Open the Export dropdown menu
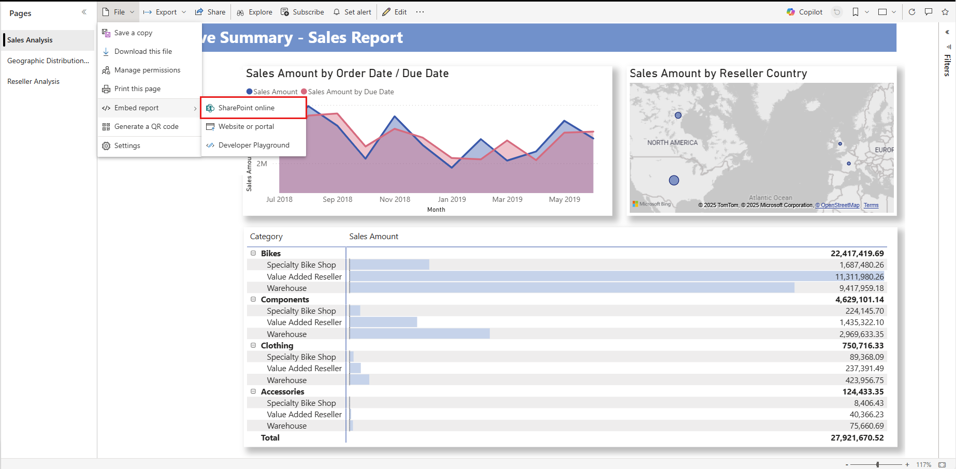956x469 pixels. (x=164, y=11)
